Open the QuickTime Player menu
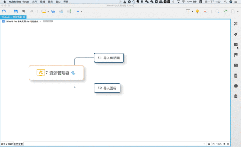241x147 pixels. 19,2
